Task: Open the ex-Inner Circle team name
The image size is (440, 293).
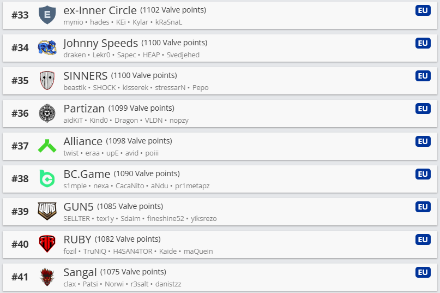Action: [x=100, y=10]
